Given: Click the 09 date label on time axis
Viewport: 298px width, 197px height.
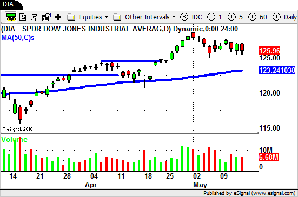Looking at the screenshot, I should (224, 176).
